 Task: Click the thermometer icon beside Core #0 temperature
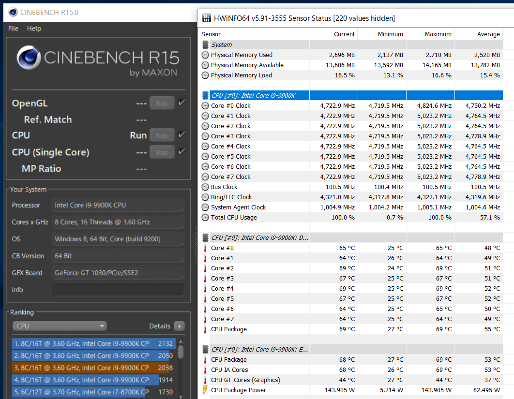[x=205, y=248]
